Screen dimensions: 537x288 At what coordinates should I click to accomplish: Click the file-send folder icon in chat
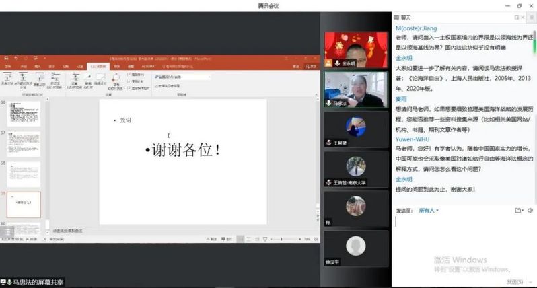coord(517,210)
